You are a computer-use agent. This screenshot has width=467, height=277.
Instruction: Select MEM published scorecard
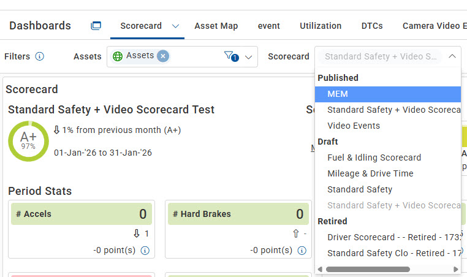[x=388, y=94]
